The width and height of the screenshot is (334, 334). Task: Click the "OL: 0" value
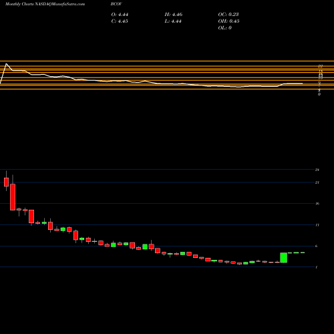click(x=224, y=28)
